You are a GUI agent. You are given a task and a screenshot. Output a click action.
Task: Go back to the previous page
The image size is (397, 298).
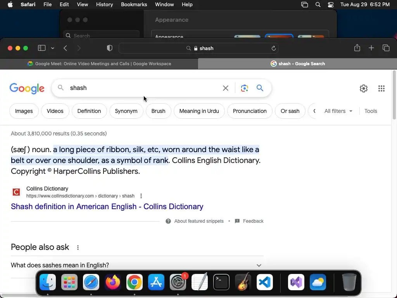pyautogui.click(x=65, y=48)
